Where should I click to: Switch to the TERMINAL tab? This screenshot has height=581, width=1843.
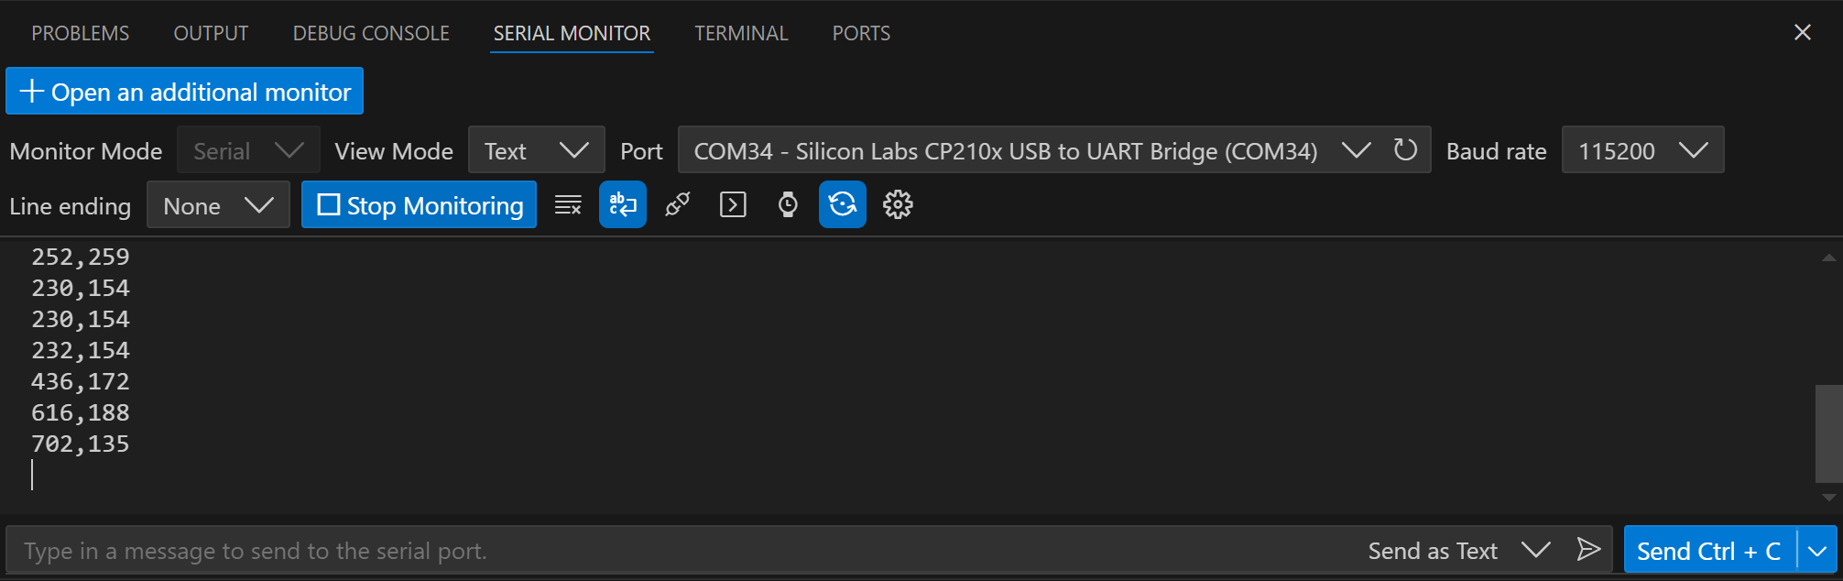point(741,33)
